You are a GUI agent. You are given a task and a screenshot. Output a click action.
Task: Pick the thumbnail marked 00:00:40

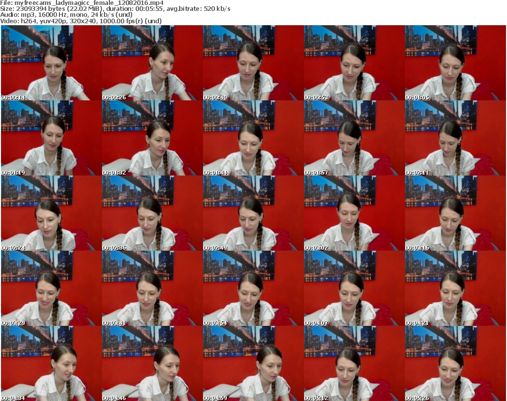(x=253, y=63)
